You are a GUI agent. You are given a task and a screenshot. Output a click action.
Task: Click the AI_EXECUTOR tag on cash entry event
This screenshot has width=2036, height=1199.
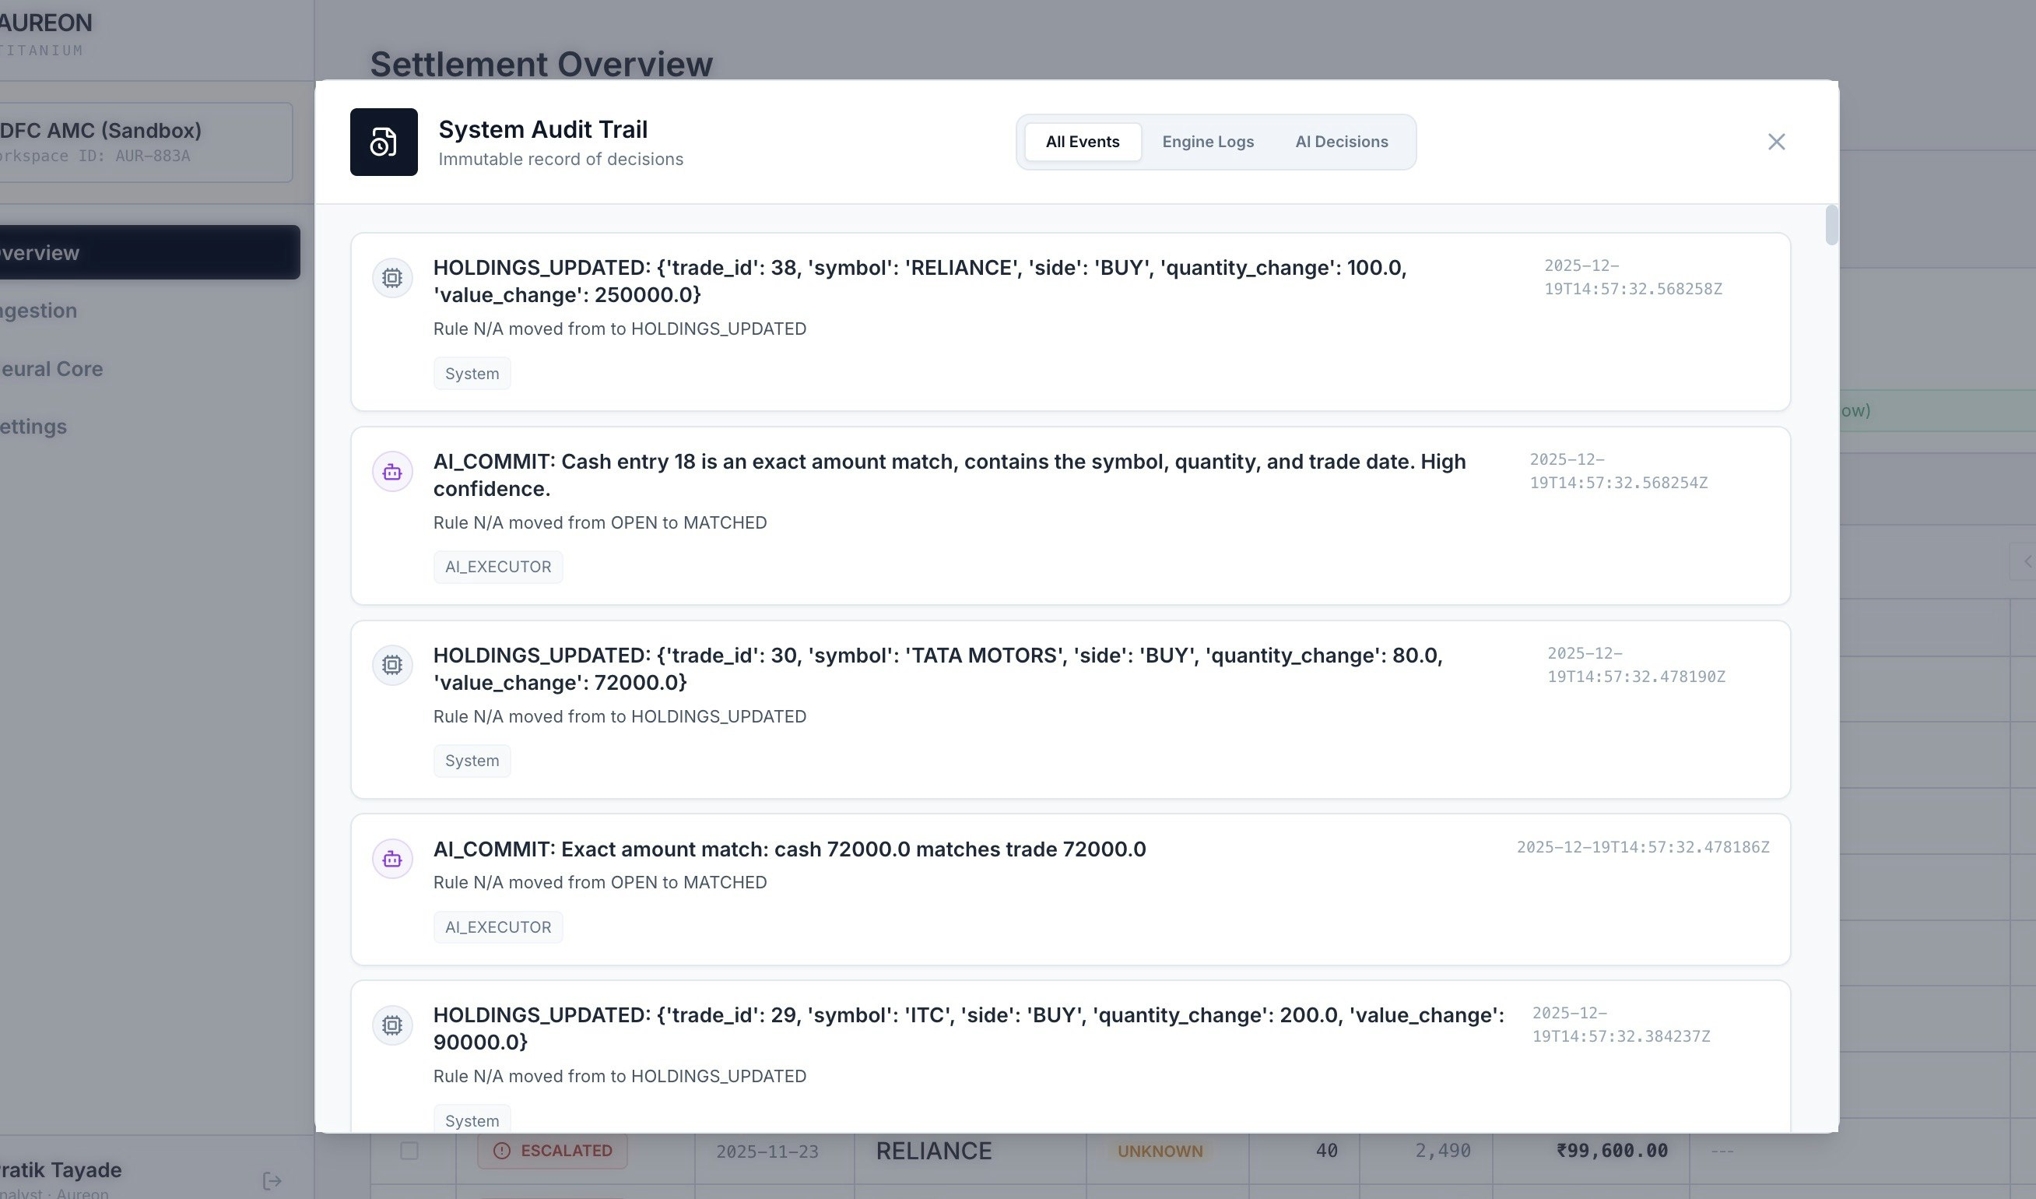[x=497, y=567]
